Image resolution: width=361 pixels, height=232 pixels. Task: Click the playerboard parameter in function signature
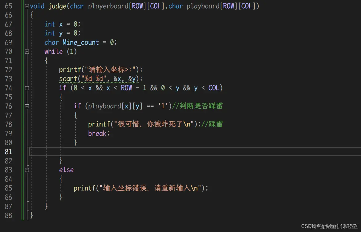(x=108, y=6)
